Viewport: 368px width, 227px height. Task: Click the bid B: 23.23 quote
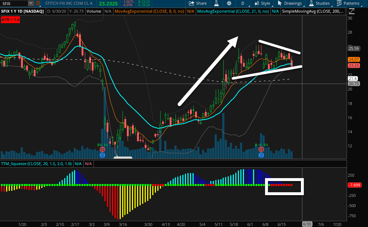(x=144, y=2)
